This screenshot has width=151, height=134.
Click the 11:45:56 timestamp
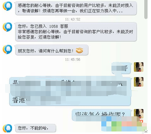pyautogui.click(x=72, y=59)
